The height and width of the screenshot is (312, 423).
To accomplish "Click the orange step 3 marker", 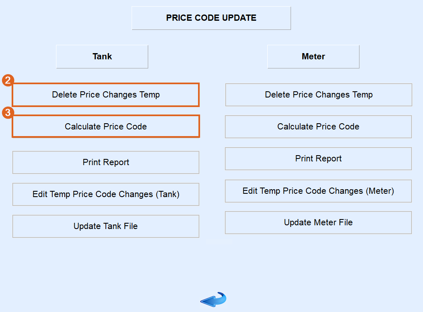I will (8, 112).
